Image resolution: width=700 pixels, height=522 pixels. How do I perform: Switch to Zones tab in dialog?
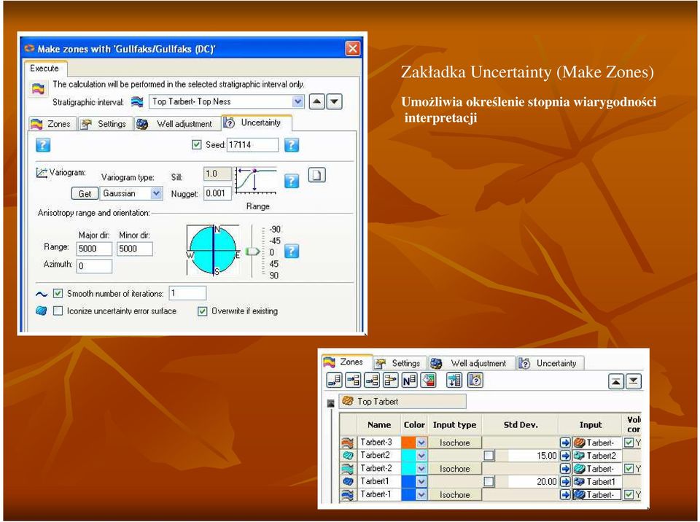(51, 124)
